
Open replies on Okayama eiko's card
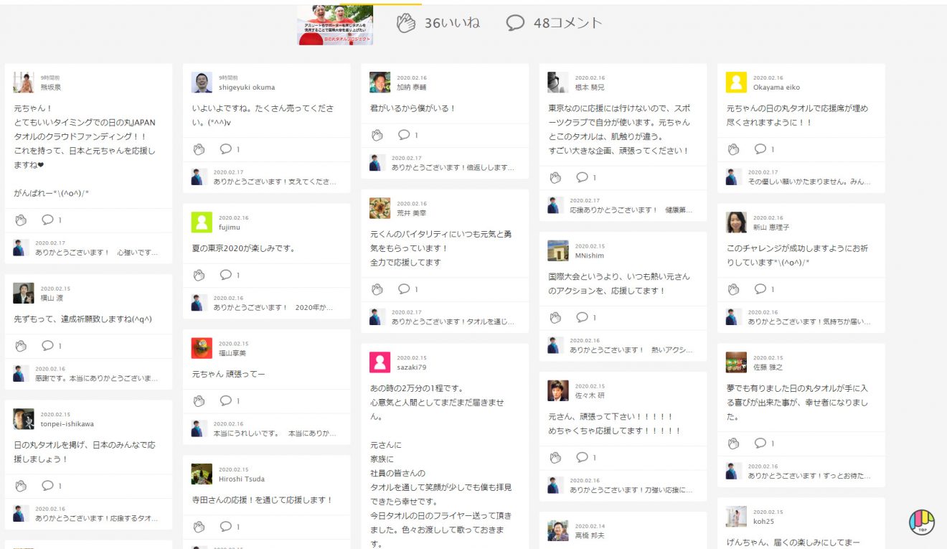[760, 149]
